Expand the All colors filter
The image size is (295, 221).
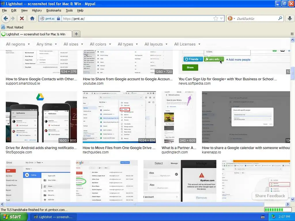pos(100,44)
